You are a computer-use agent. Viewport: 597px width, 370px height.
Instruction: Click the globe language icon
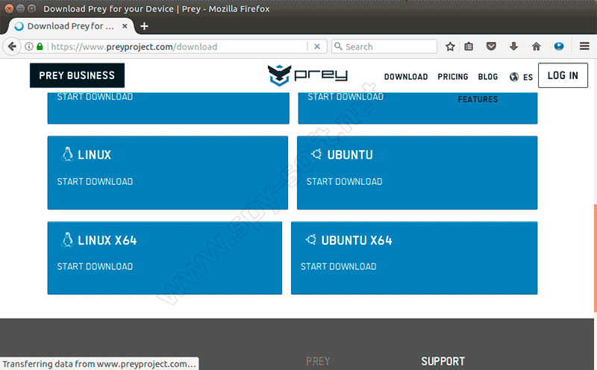514,77
